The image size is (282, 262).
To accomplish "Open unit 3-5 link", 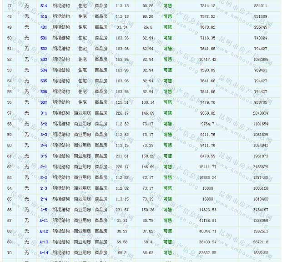I will click(x=44, y=156).
